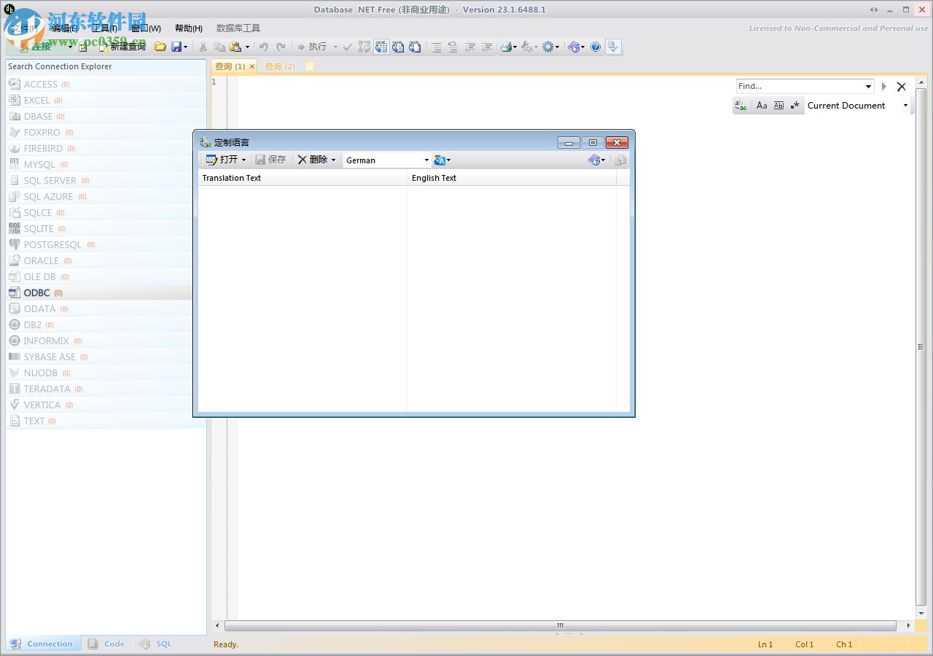Screen dimensions: 933x656
Task: Expand the Delete (删除) dropdown arrow
Action: pyautogui.click(x=333, y=160)
